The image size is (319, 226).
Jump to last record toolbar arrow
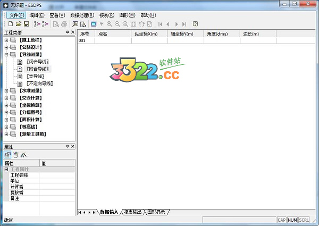(x=184, y=24)
